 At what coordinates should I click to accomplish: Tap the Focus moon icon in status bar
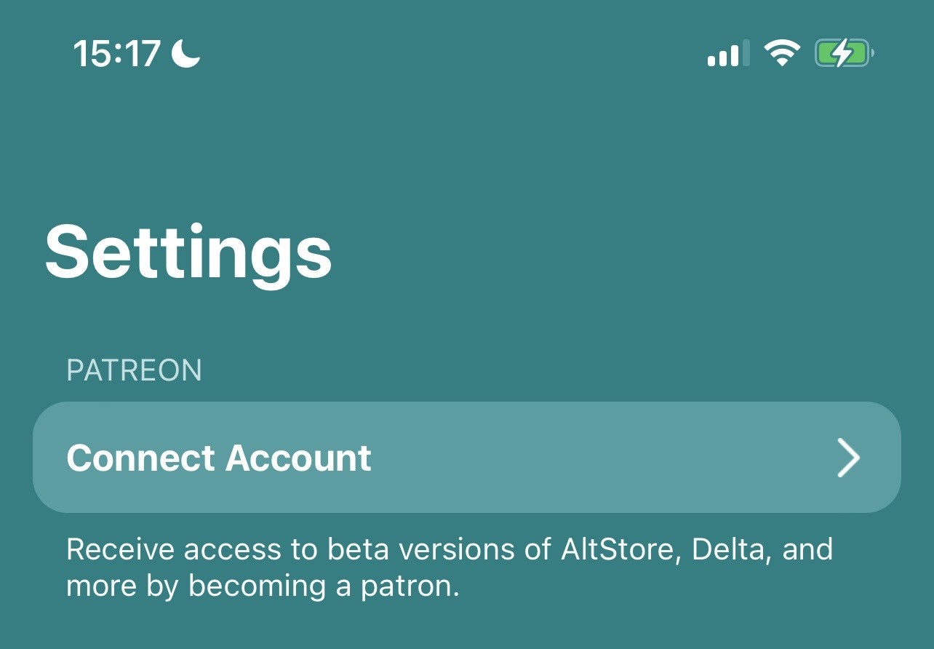[x=185, y=54]
